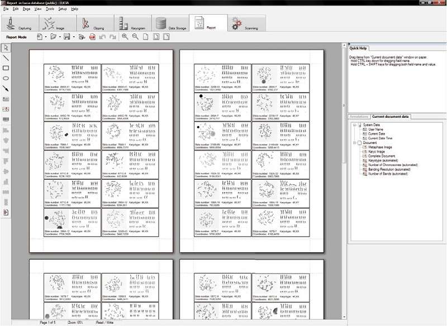Click the page document icon at bottom of left toolbar
The width and height of the screenshot is (447, 326).
point(6,212)
